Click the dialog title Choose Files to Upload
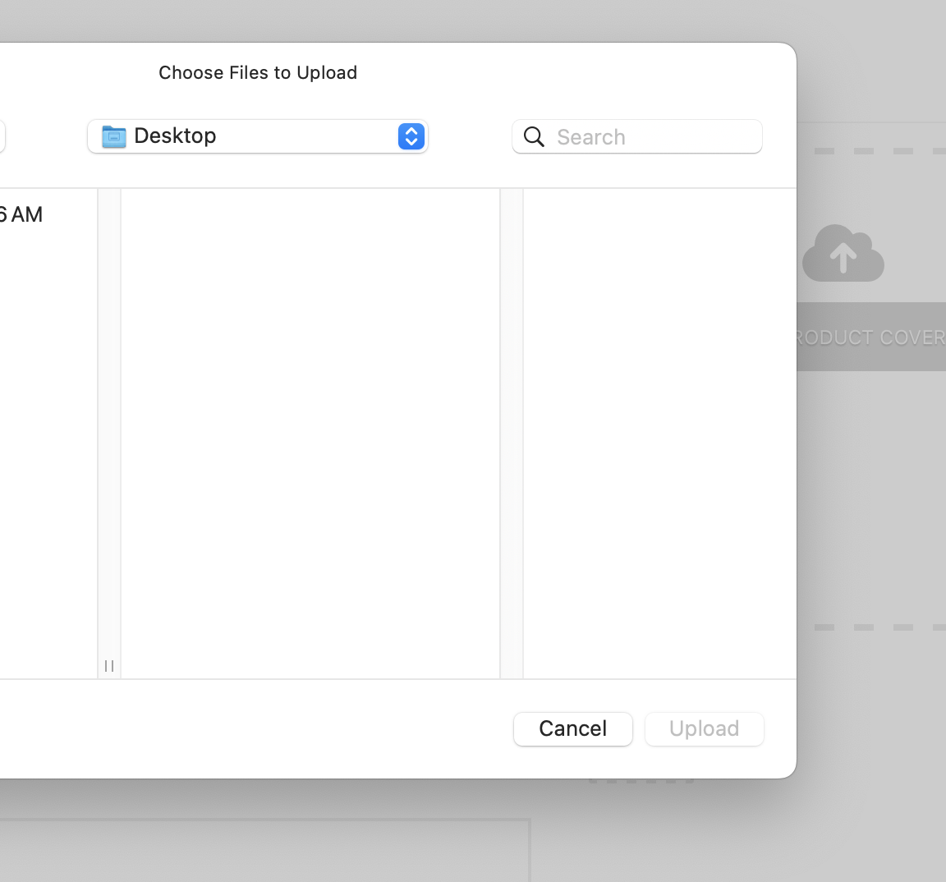Viewport: 946px width, 882px height. pyautogui.click(x=258, y=72)
